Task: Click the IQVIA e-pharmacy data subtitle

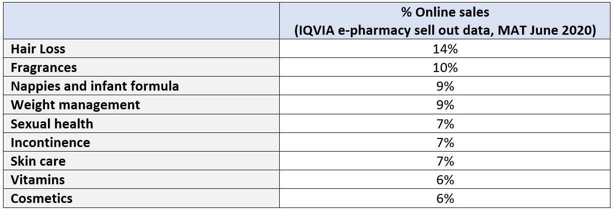Action: point(446,31)
